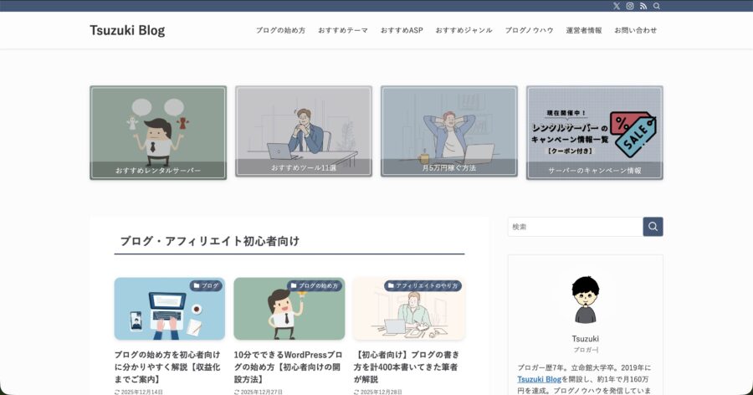Viewport: 753px width, 395px height.
Task: Open the 月5万円稼ぐ方法 banner card
Action: tap(448, 131)
